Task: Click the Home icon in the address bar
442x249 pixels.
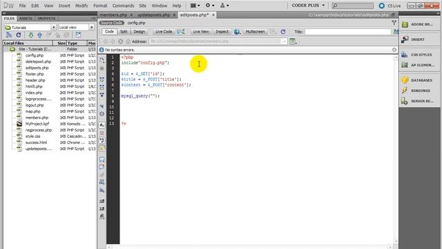Action: [128, 41]
